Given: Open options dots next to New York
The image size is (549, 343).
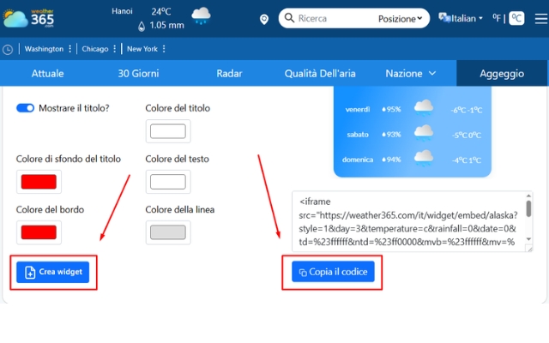Looking at the screenshot, I should coord(164,49).
